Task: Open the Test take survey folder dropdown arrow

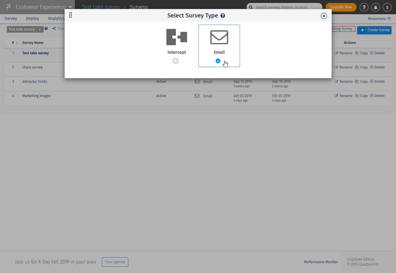Action: pyautogui.click(x=40, y=29)
